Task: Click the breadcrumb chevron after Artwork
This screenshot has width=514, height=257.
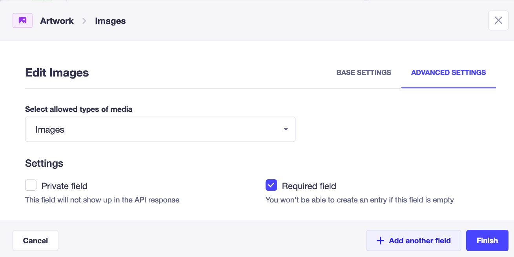Action: [84, 21]
